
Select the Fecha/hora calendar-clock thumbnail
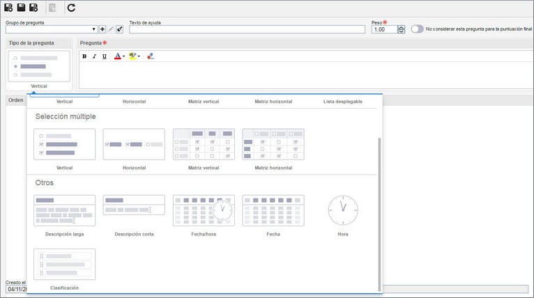click(204, 210)
